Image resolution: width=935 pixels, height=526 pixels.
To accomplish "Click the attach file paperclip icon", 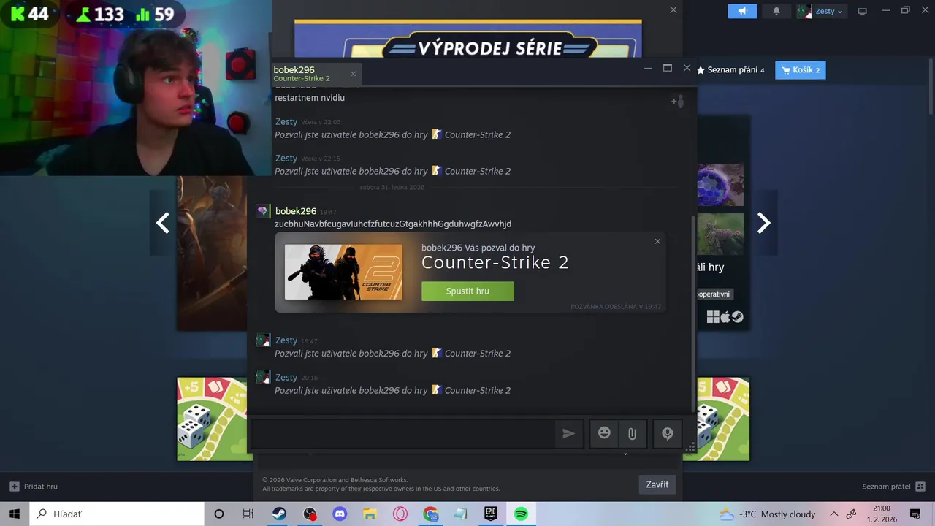I will pos(632,433).
